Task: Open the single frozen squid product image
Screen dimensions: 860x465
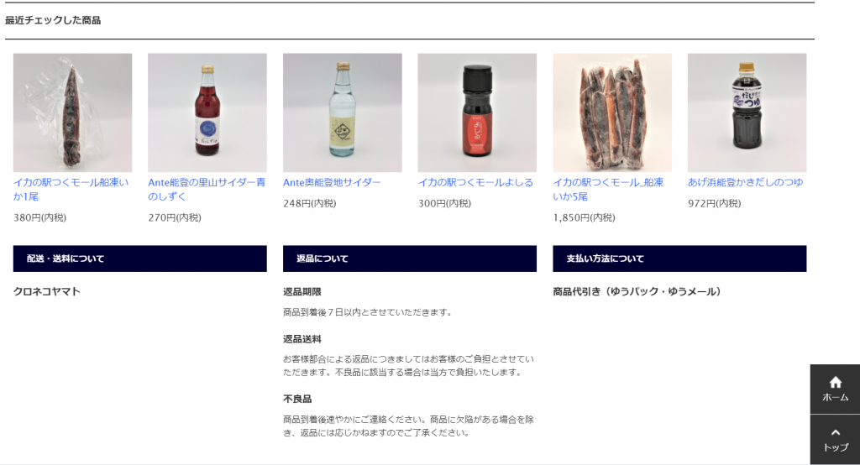Action: coord(72,112)
